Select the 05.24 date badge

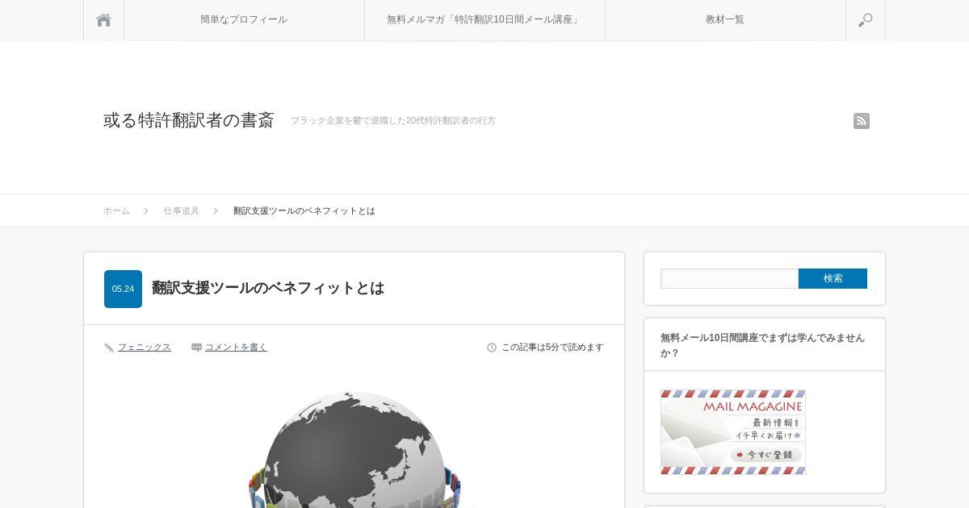(123, 289)
